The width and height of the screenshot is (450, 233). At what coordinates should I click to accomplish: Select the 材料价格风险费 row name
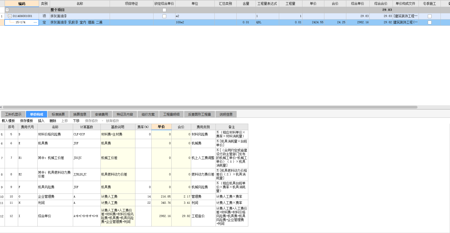coord(55,134)
